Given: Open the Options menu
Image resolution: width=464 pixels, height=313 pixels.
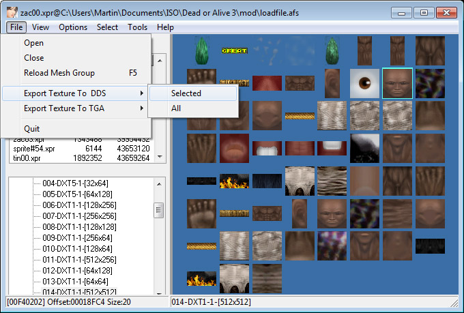Looking at the screenshot, I should tap(73, 27).
